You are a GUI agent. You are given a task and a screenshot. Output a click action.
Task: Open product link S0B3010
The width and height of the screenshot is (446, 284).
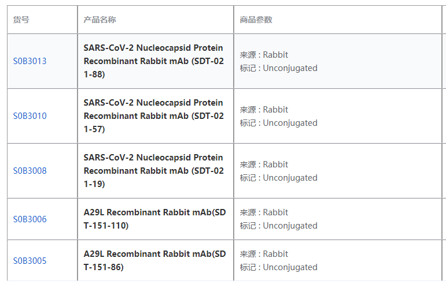30,116
